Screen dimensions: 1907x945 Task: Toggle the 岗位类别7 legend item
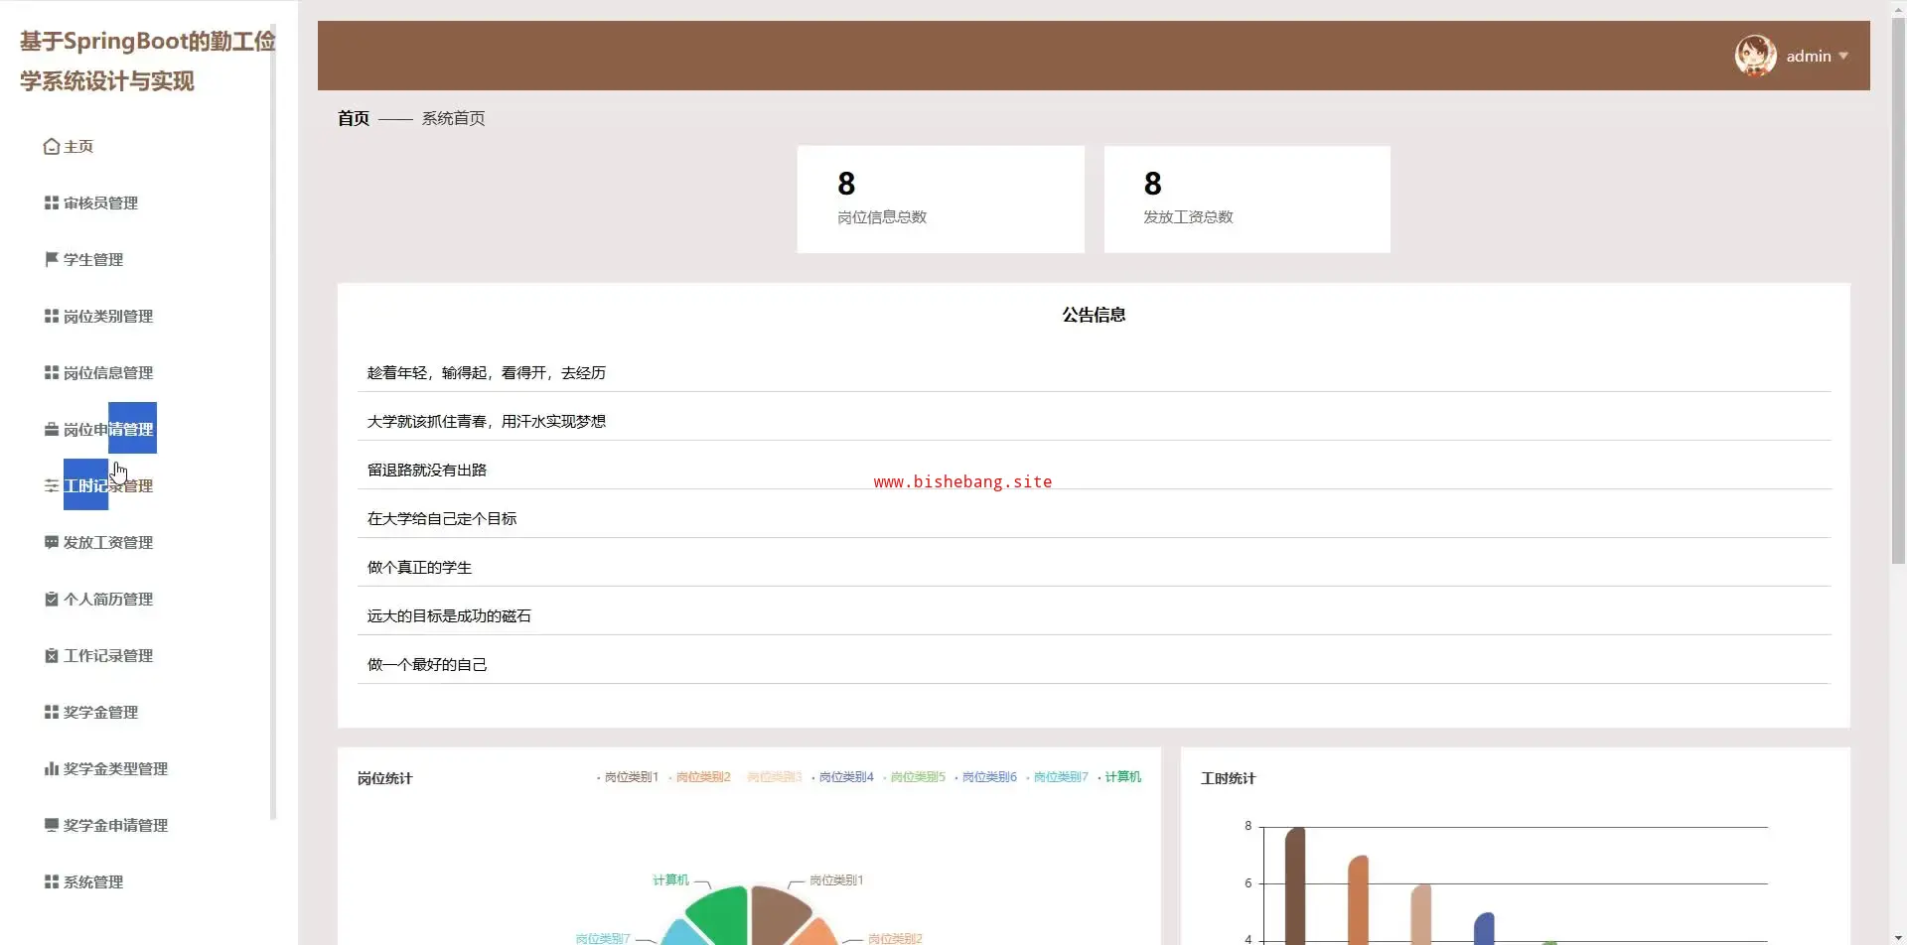pos(1057,777)
